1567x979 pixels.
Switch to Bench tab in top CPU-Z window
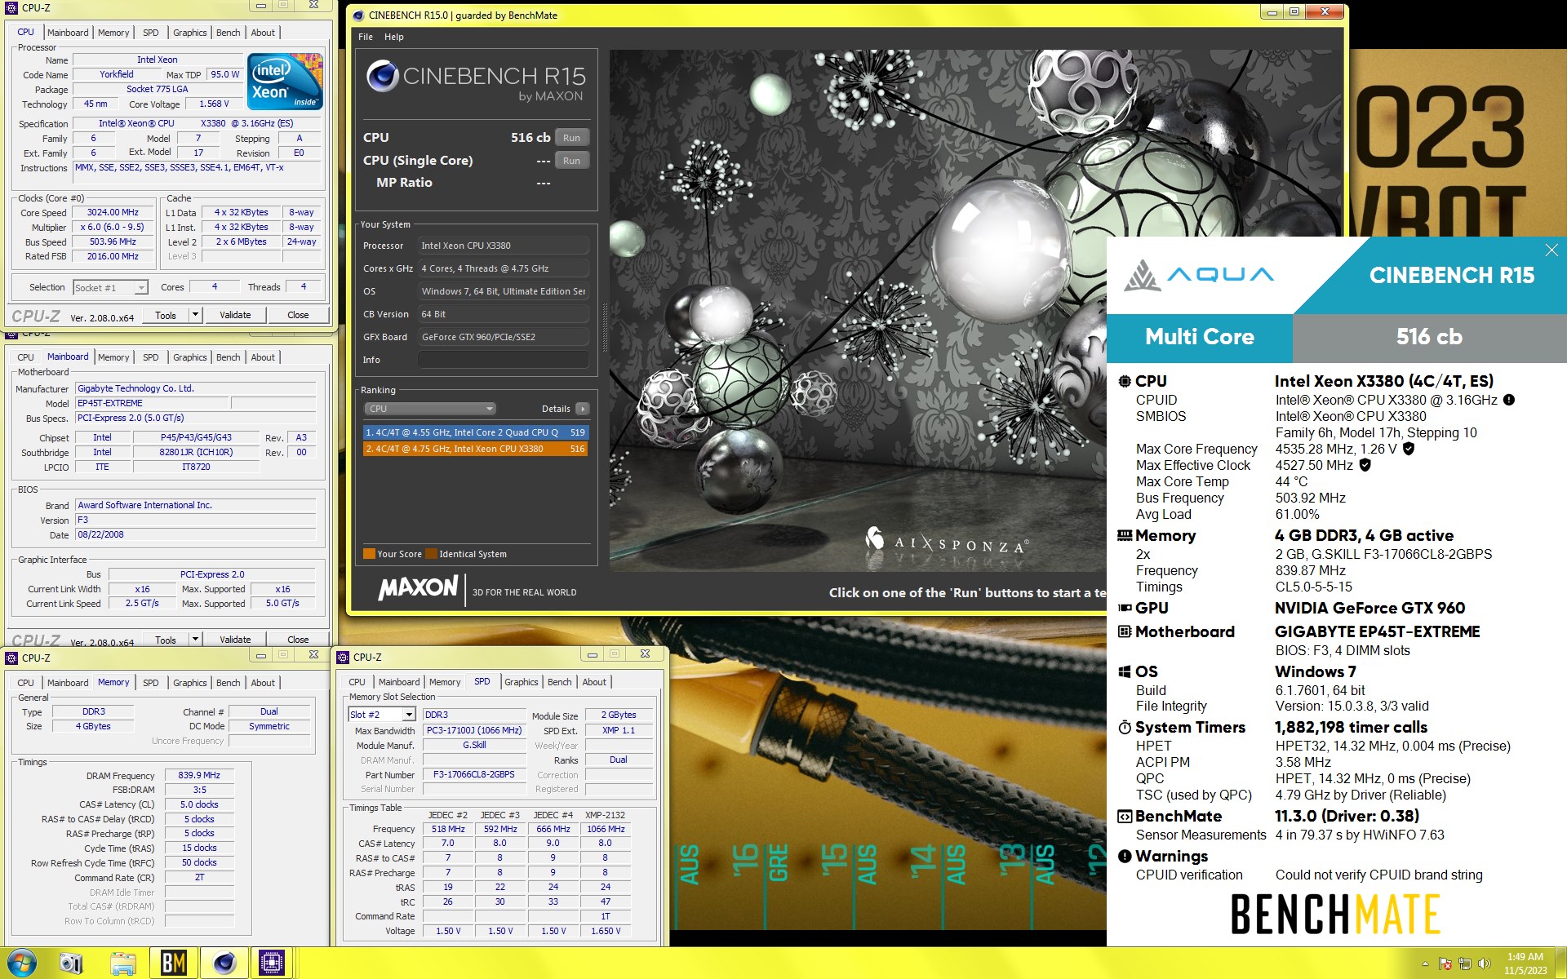[229, 33]
